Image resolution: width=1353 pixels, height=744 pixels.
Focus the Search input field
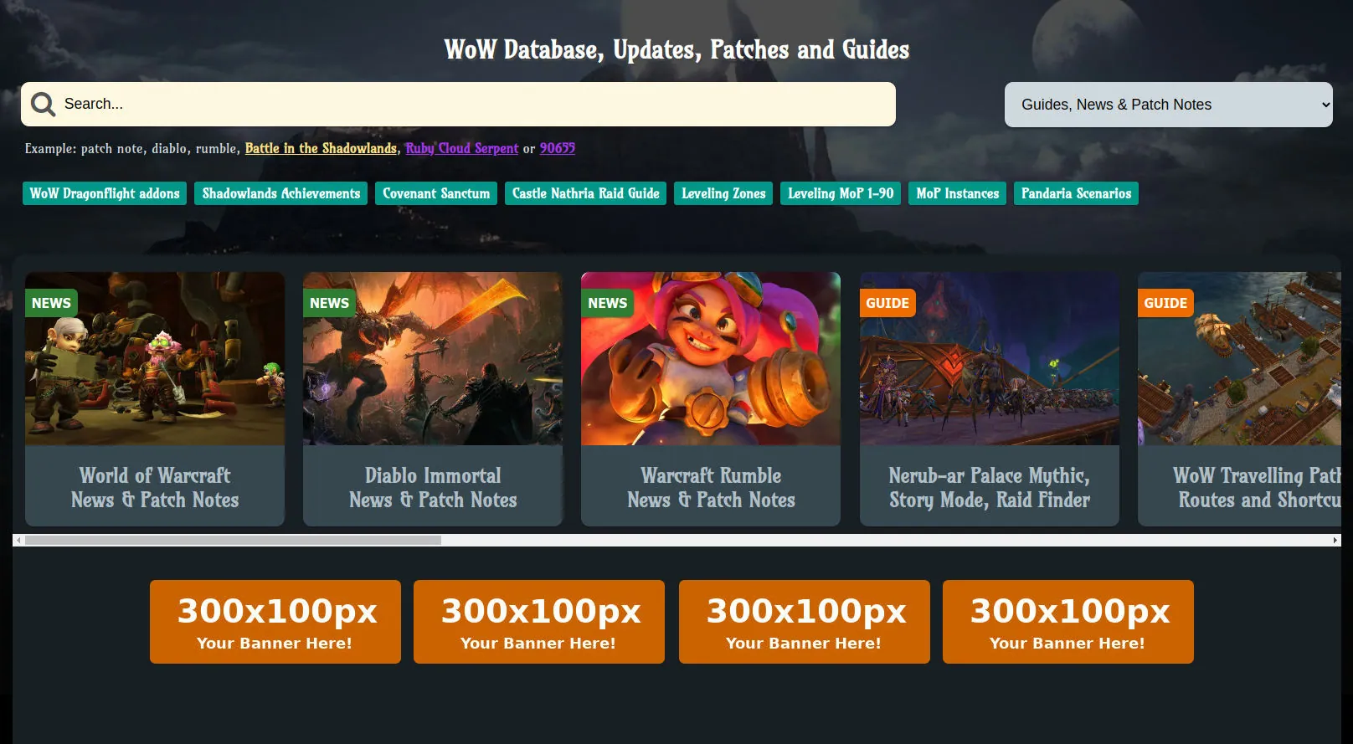click(477, 104)
